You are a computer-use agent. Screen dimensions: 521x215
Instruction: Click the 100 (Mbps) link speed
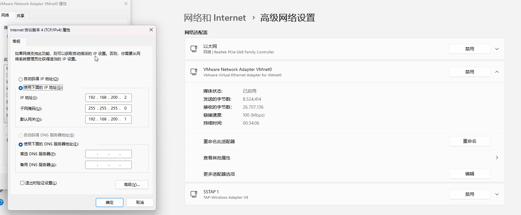coord(253,115)
